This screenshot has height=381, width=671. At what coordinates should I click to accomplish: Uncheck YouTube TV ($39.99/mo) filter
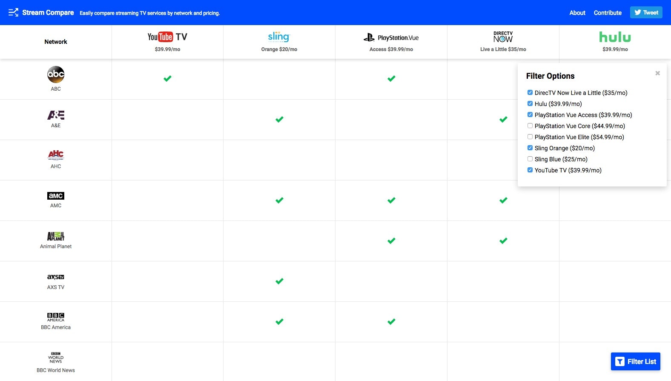pyautogui.click(x=530, y=170)
